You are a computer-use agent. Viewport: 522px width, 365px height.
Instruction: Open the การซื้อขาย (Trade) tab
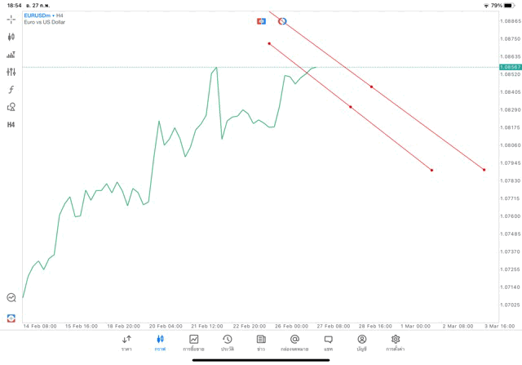point(193,343)
